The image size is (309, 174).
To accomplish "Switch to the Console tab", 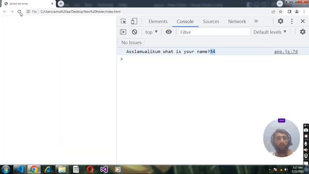I will (x=185, y=21).
